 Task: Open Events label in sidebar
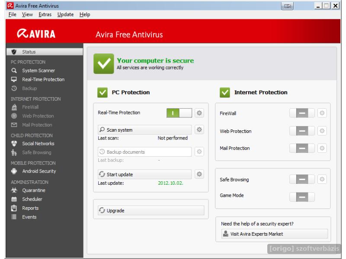coord(29,217)
